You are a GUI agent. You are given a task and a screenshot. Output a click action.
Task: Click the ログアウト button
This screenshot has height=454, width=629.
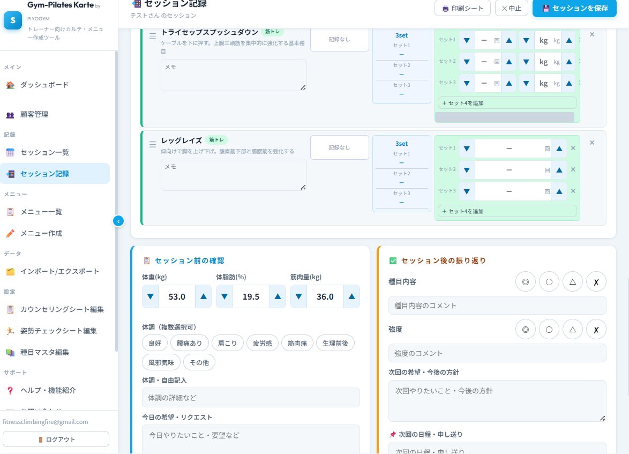click(x=56, y=439)
